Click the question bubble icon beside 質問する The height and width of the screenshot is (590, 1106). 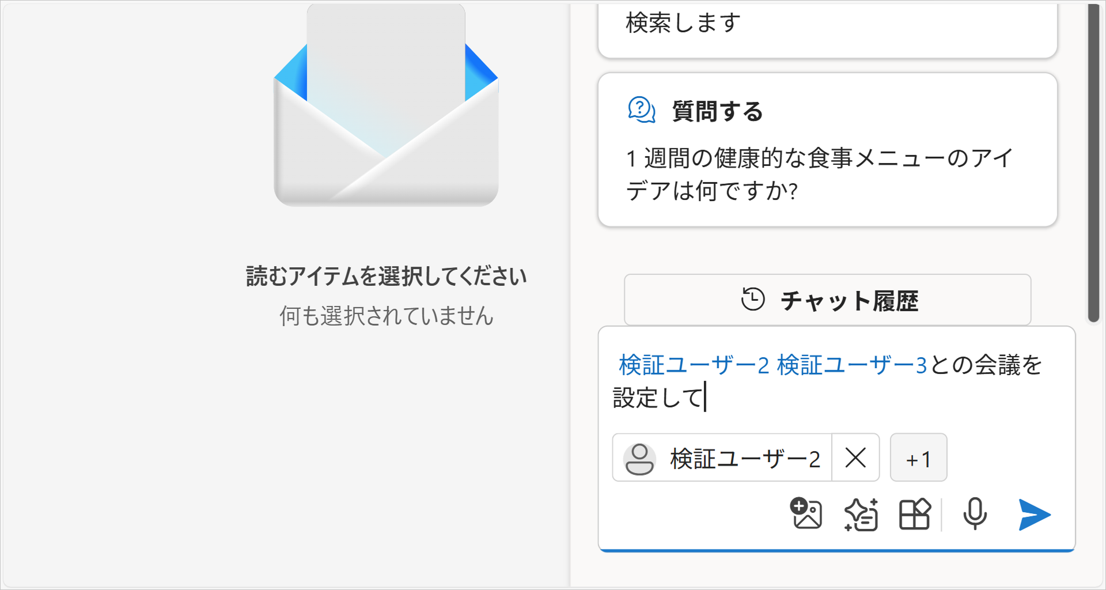click(x=642, y=110)
